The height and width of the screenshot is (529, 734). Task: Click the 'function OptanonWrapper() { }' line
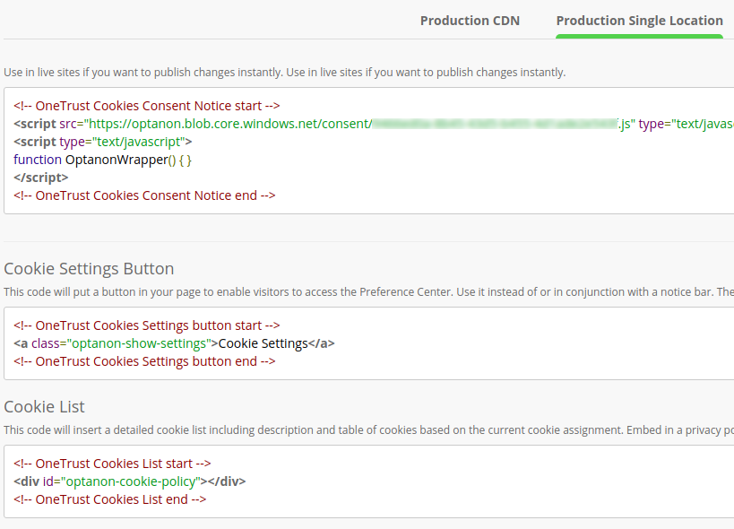102,160
